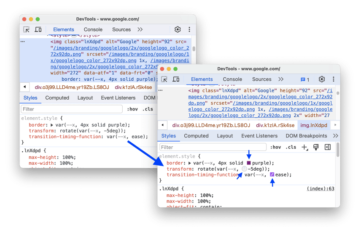Open easing editor icon before ease
This screenshot has height=227, width=361.
click(272, 175)
